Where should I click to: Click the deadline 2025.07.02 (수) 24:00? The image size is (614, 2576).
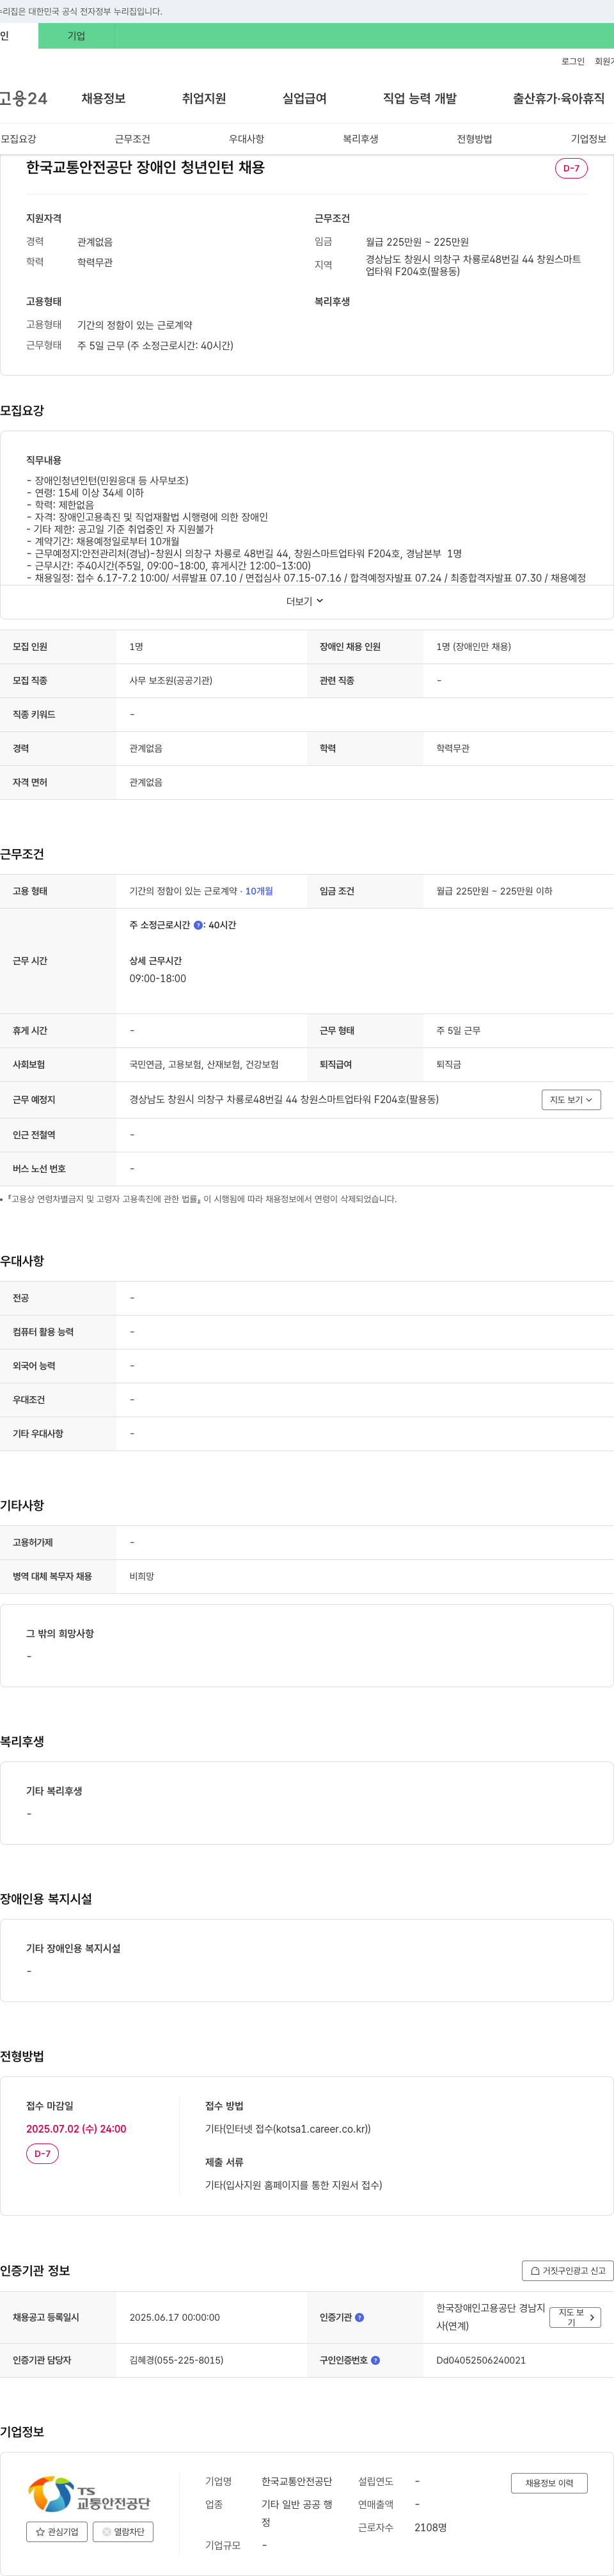coord(76,2129)
